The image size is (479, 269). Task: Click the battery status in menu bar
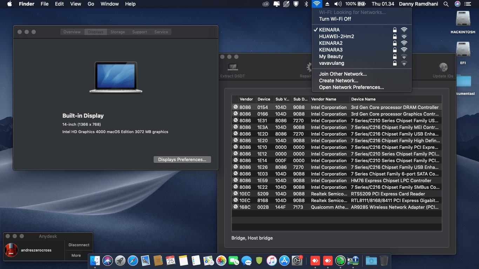pyautogui.click(x=356, y=4)
